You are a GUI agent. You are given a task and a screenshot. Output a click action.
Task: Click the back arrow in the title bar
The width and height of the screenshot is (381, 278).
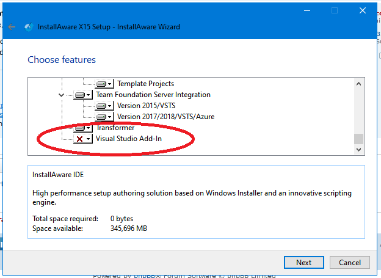coord(12,27)
